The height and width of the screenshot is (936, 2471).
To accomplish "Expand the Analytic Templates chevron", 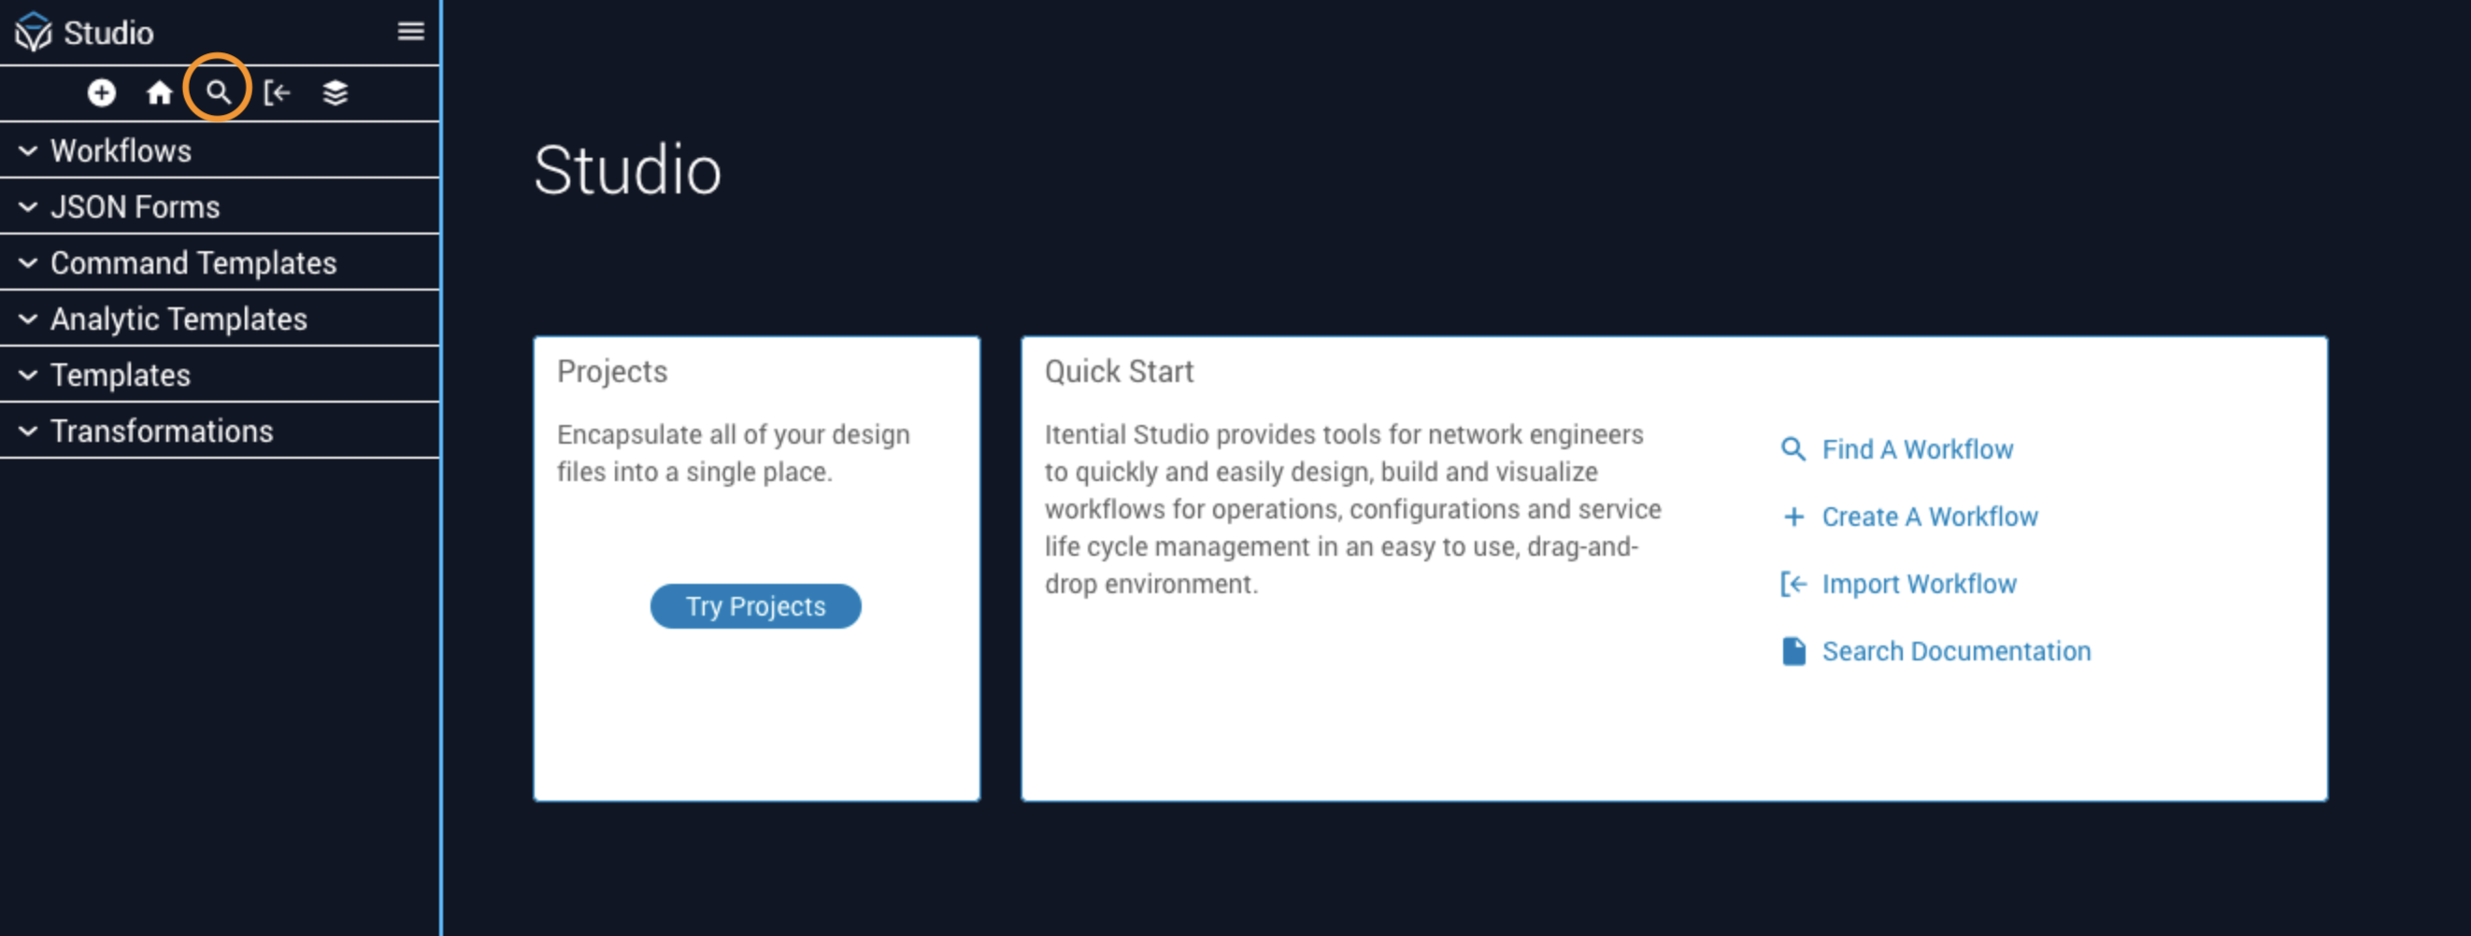I will coord(29,319).
